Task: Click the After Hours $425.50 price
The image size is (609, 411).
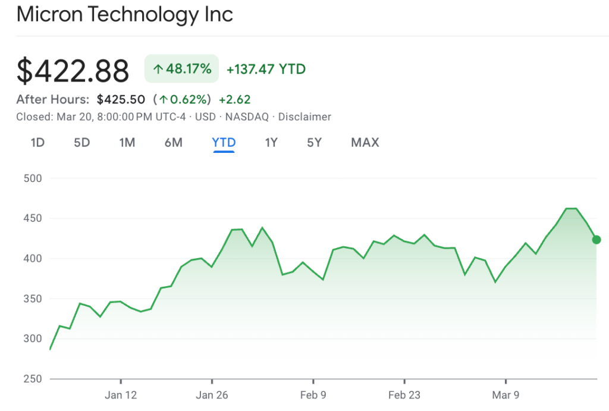Action: point(121,99)
